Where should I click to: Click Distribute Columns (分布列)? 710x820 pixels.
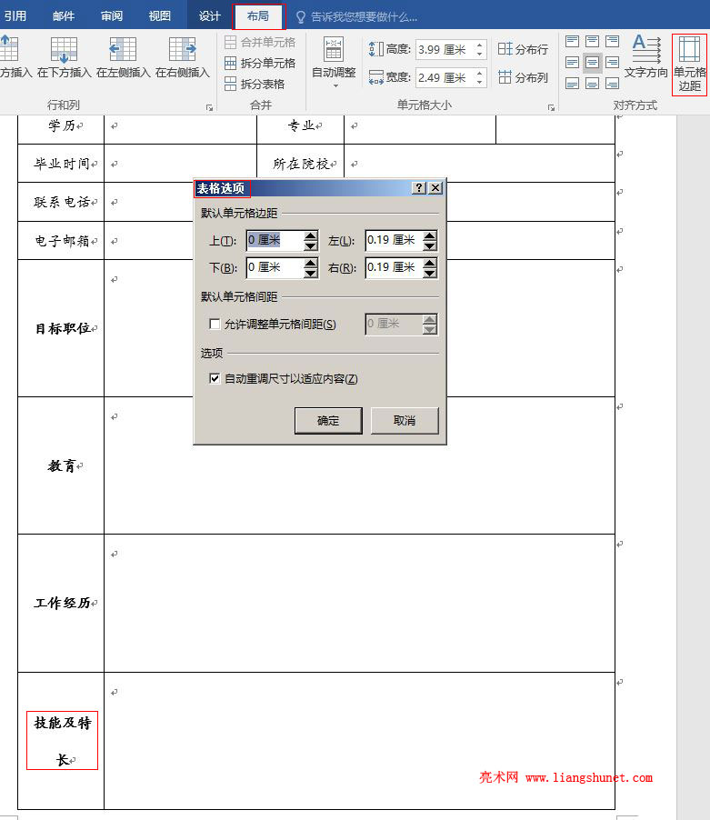point(523,77)
